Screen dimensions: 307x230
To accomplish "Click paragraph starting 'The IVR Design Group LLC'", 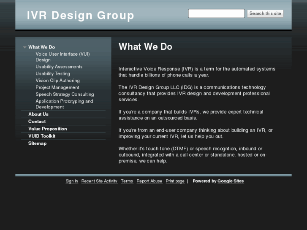I will pos(194,93).
